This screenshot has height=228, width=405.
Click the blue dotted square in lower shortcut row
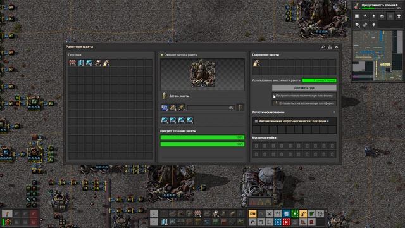(x=278, y=222)
